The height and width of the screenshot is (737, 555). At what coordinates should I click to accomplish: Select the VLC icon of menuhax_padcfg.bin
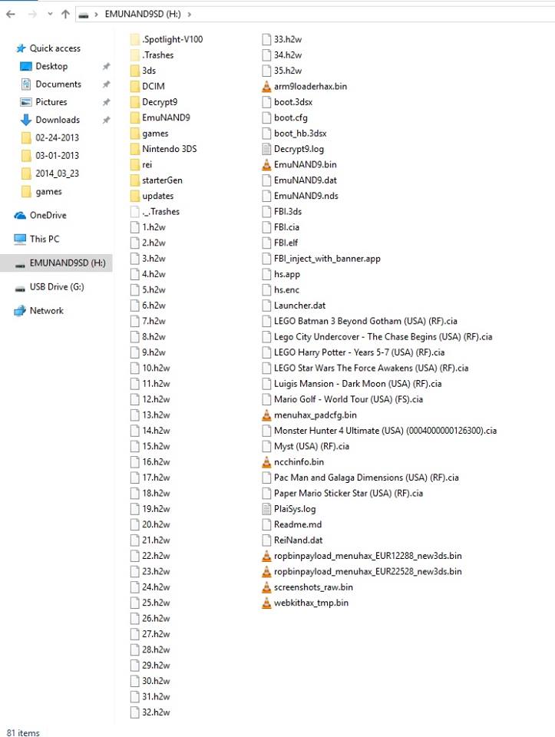(x=266, y=415)
